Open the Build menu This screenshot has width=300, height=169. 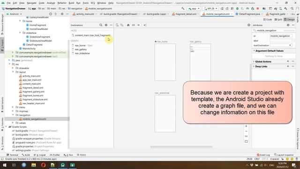[x=71, y=3]
